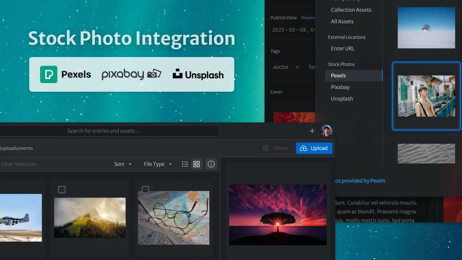The width and height of the screenshot is (462, 260).
Task: Select Unsplash under Stock Photos
Action: tap(342, 99)
